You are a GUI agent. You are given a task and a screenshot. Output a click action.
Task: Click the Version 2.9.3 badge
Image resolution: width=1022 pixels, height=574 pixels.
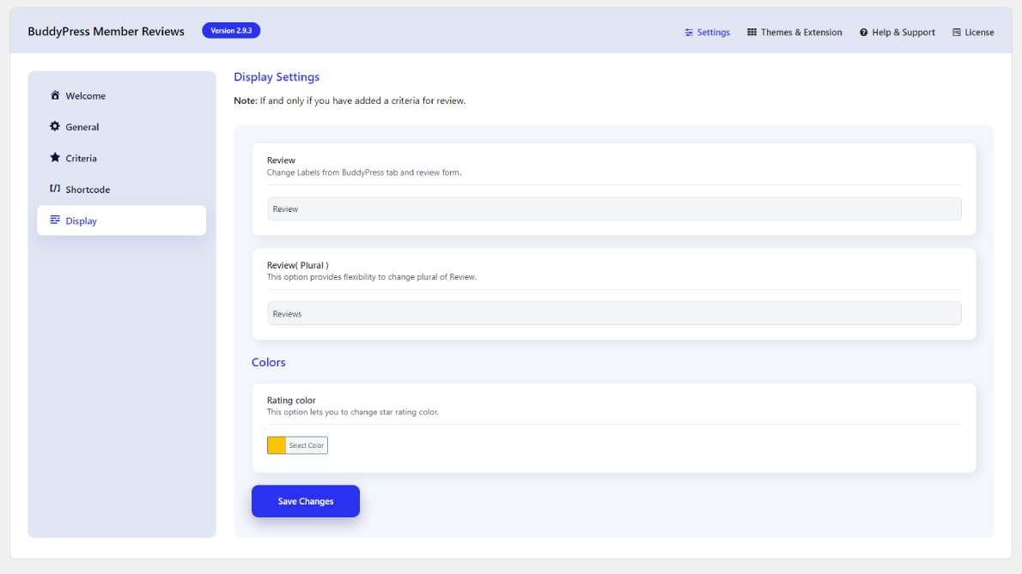231,31
